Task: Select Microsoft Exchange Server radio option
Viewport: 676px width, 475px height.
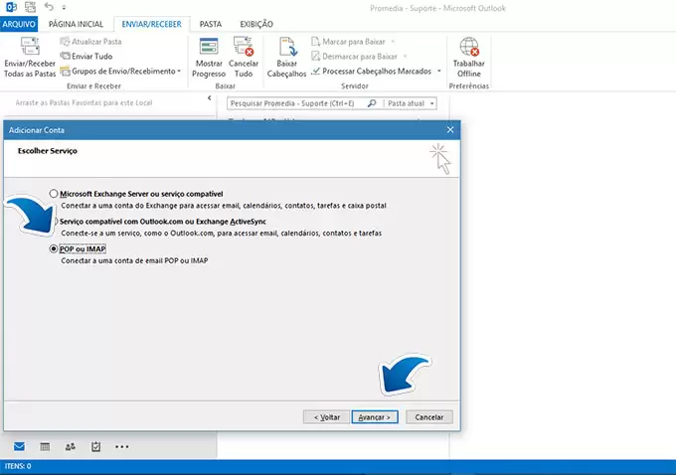Action: click(x=54, y=194)
